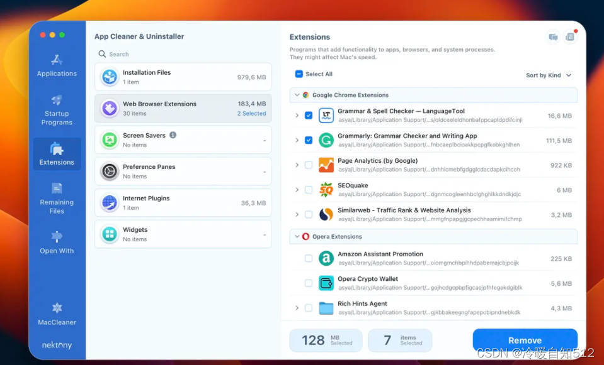Screen dimensions: 604x365
Task: Click the Similarweb extension icon
Action: tap(326, 214)
